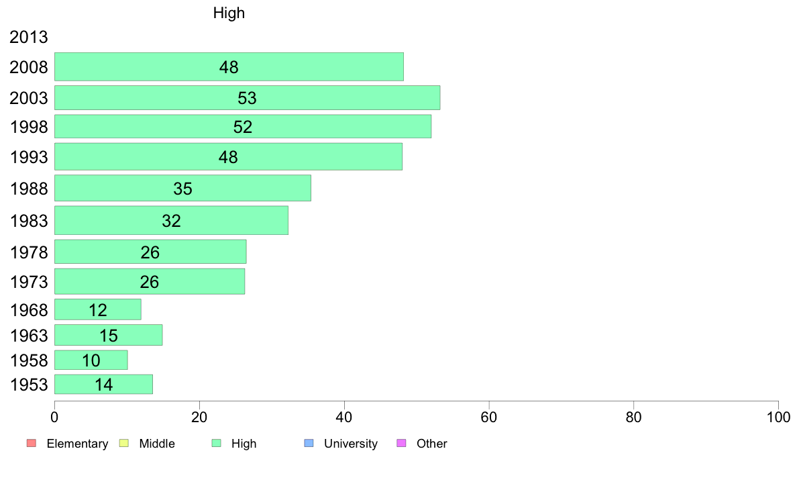Viewport: 797px width, 494px height.
Task: Click the 60 tick on x-axis
Action: [489, 417]
